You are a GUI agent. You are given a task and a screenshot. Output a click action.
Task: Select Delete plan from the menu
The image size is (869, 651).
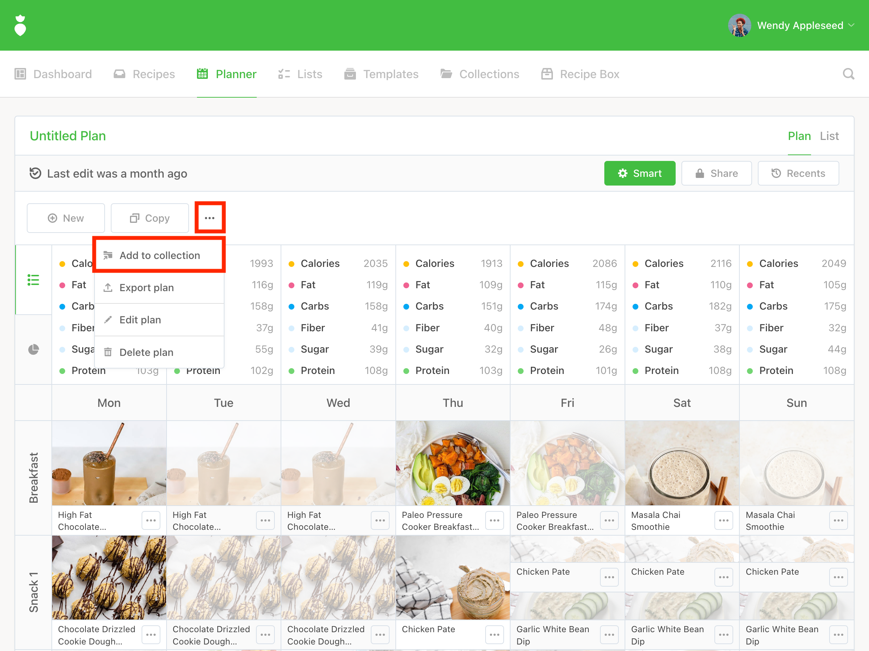click(146, 352)
